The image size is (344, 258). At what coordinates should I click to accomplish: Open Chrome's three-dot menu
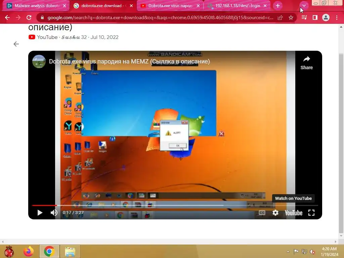point(337,17)
